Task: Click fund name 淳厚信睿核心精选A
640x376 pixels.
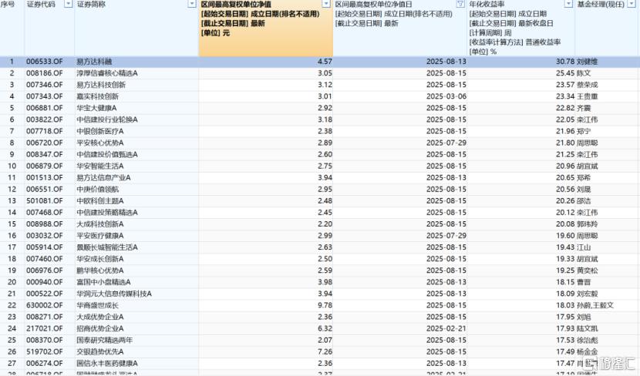Action: (107, 73)
